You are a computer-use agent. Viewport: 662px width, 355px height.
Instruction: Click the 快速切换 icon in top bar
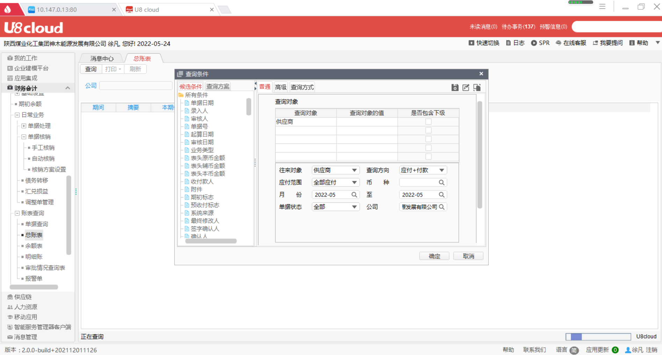pyautogui.click(x=471, y=43)
